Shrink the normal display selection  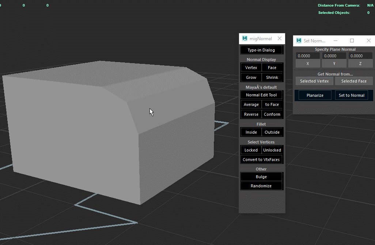272,77
